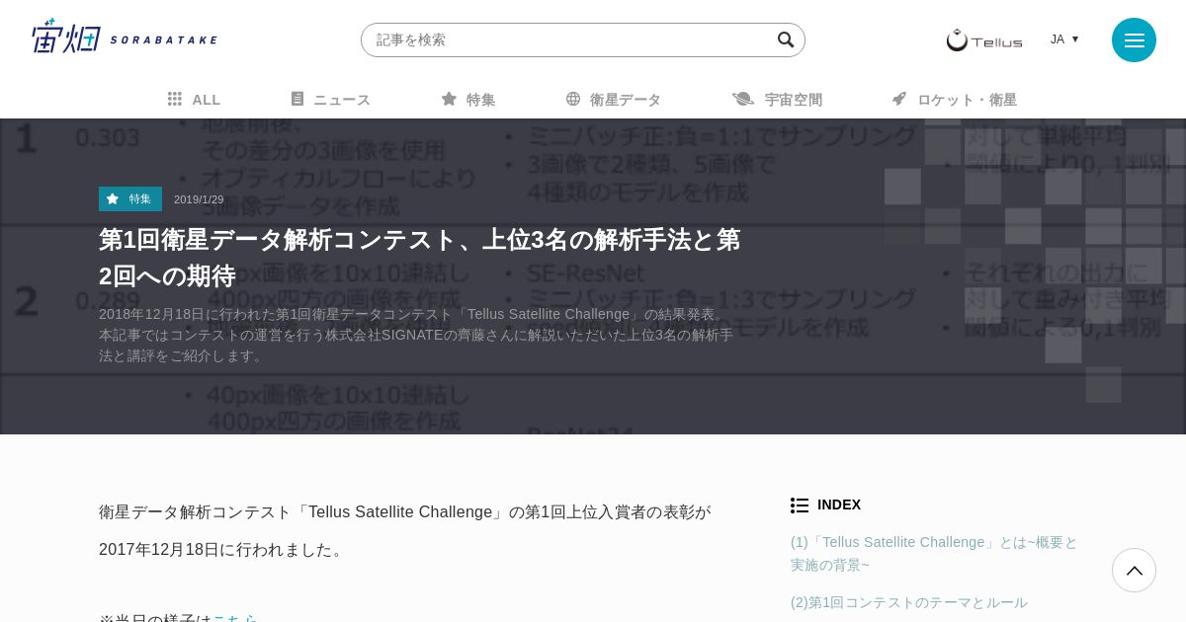Open index link (2) 第1回コンテストのテーマとルール
The height and width of the screenshot is (622, 1186).
[909, 602]
